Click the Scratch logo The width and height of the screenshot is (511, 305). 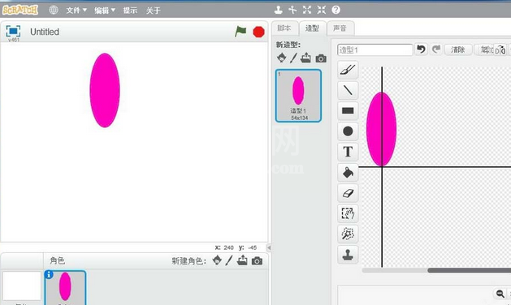pos(20,10)
